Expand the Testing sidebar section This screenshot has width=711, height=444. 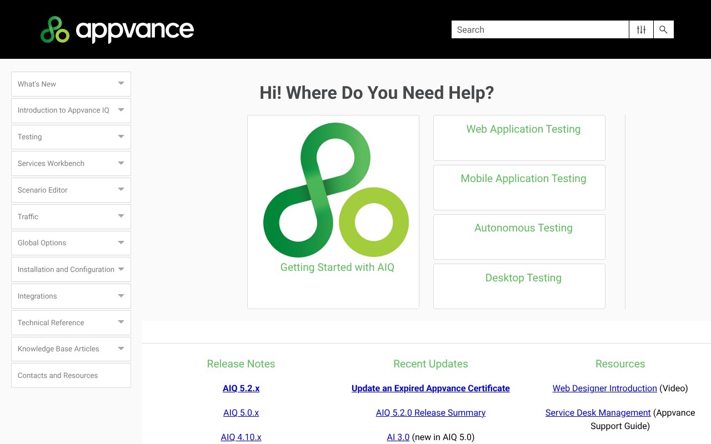point(71,137)
